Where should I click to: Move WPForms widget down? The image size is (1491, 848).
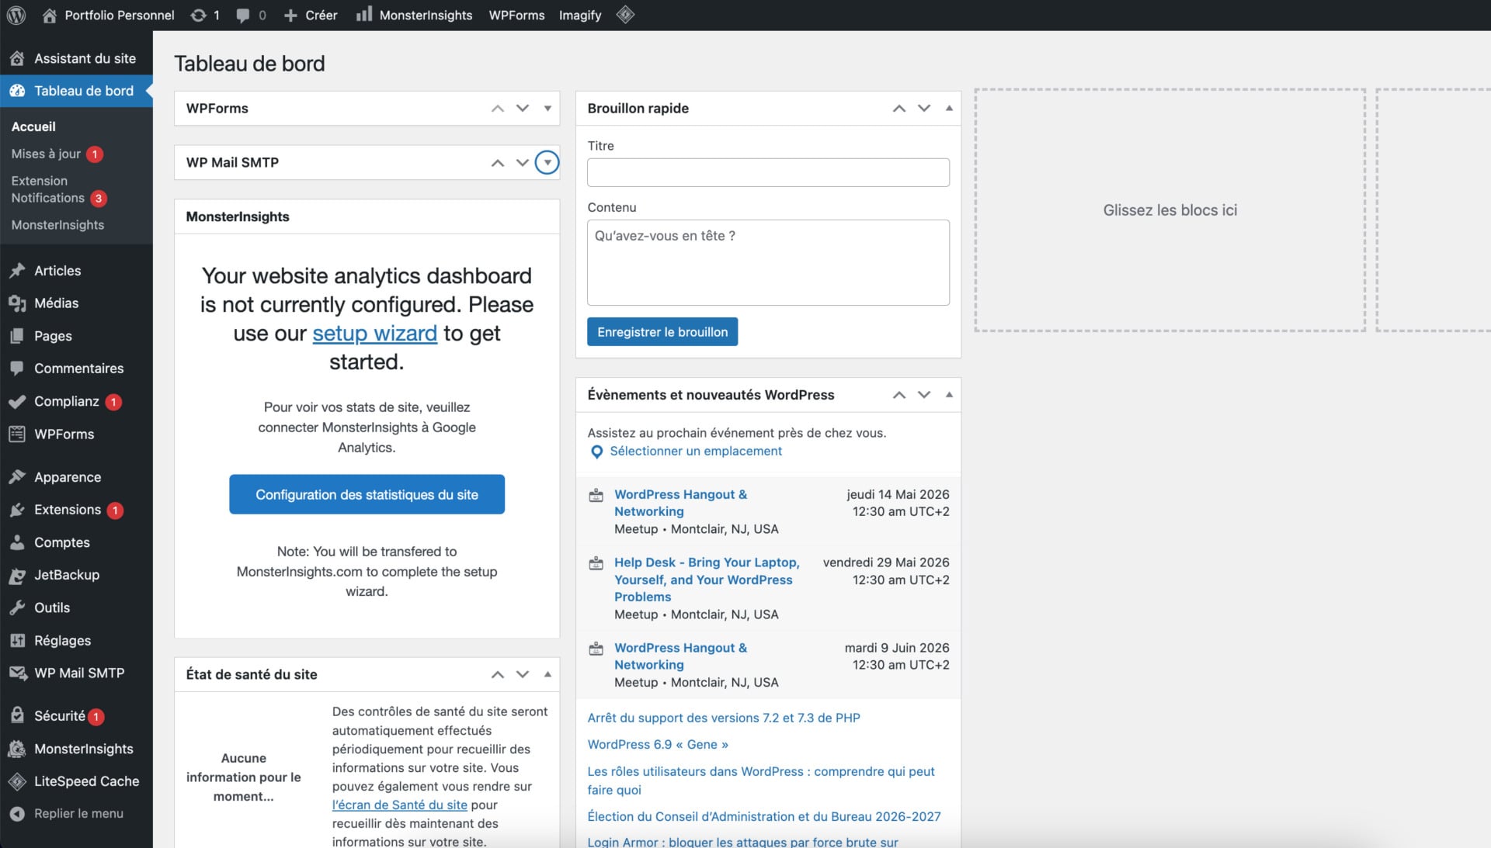click(523, 109)
